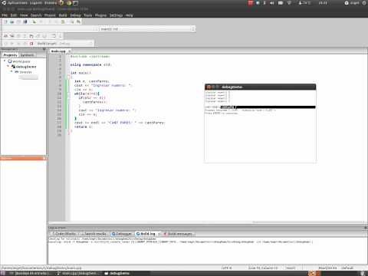The height and width of the screenshot is (276, 368).
Task: Collapse the debugDemo project node
Action: point(8,67)
